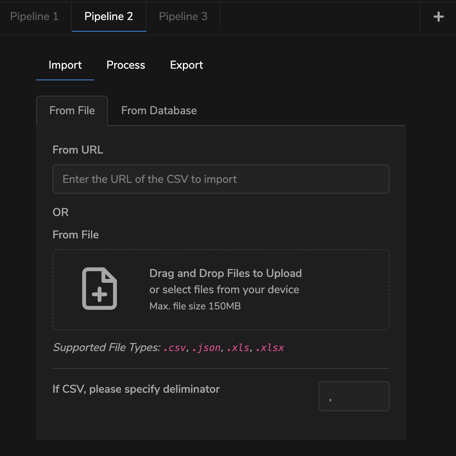
Task: Click the CSV URL input field
Action: tap(221, 179)
